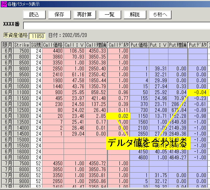The width and height of the screenshot is (210, 190).
Task: Select Strike 16000 in the June rows
Action: point(22,152)
